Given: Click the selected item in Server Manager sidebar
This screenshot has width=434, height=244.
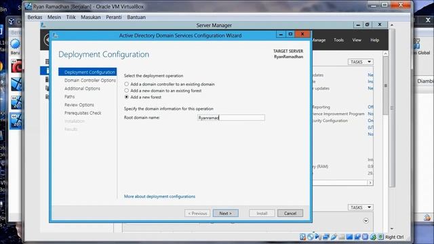Looking at the screenshot, I should [x=44, y=70].
